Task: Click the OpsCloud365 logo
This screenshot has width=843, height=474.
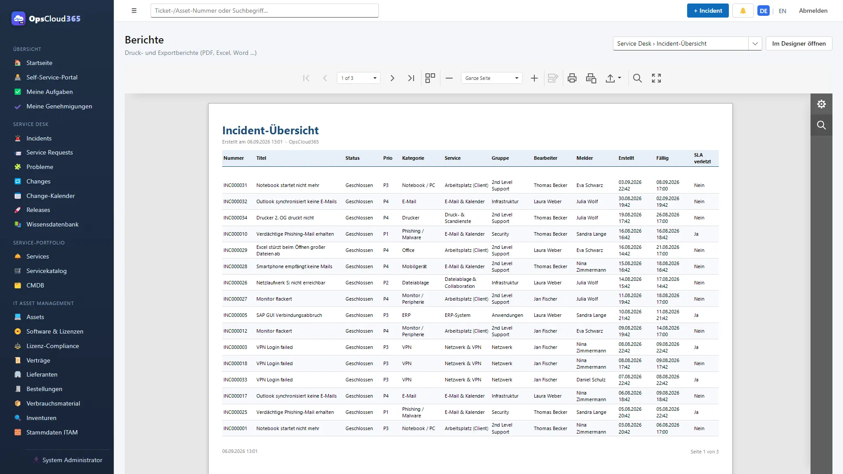Action: click(46, 18)
